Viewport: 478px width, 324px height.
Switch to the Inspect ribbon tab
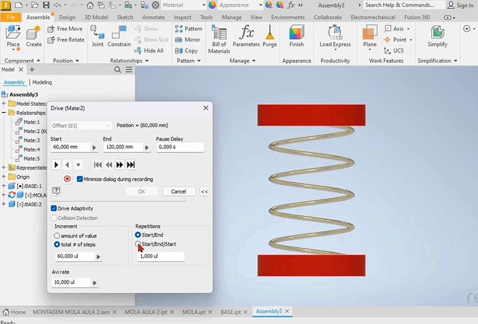coord(182,17)
